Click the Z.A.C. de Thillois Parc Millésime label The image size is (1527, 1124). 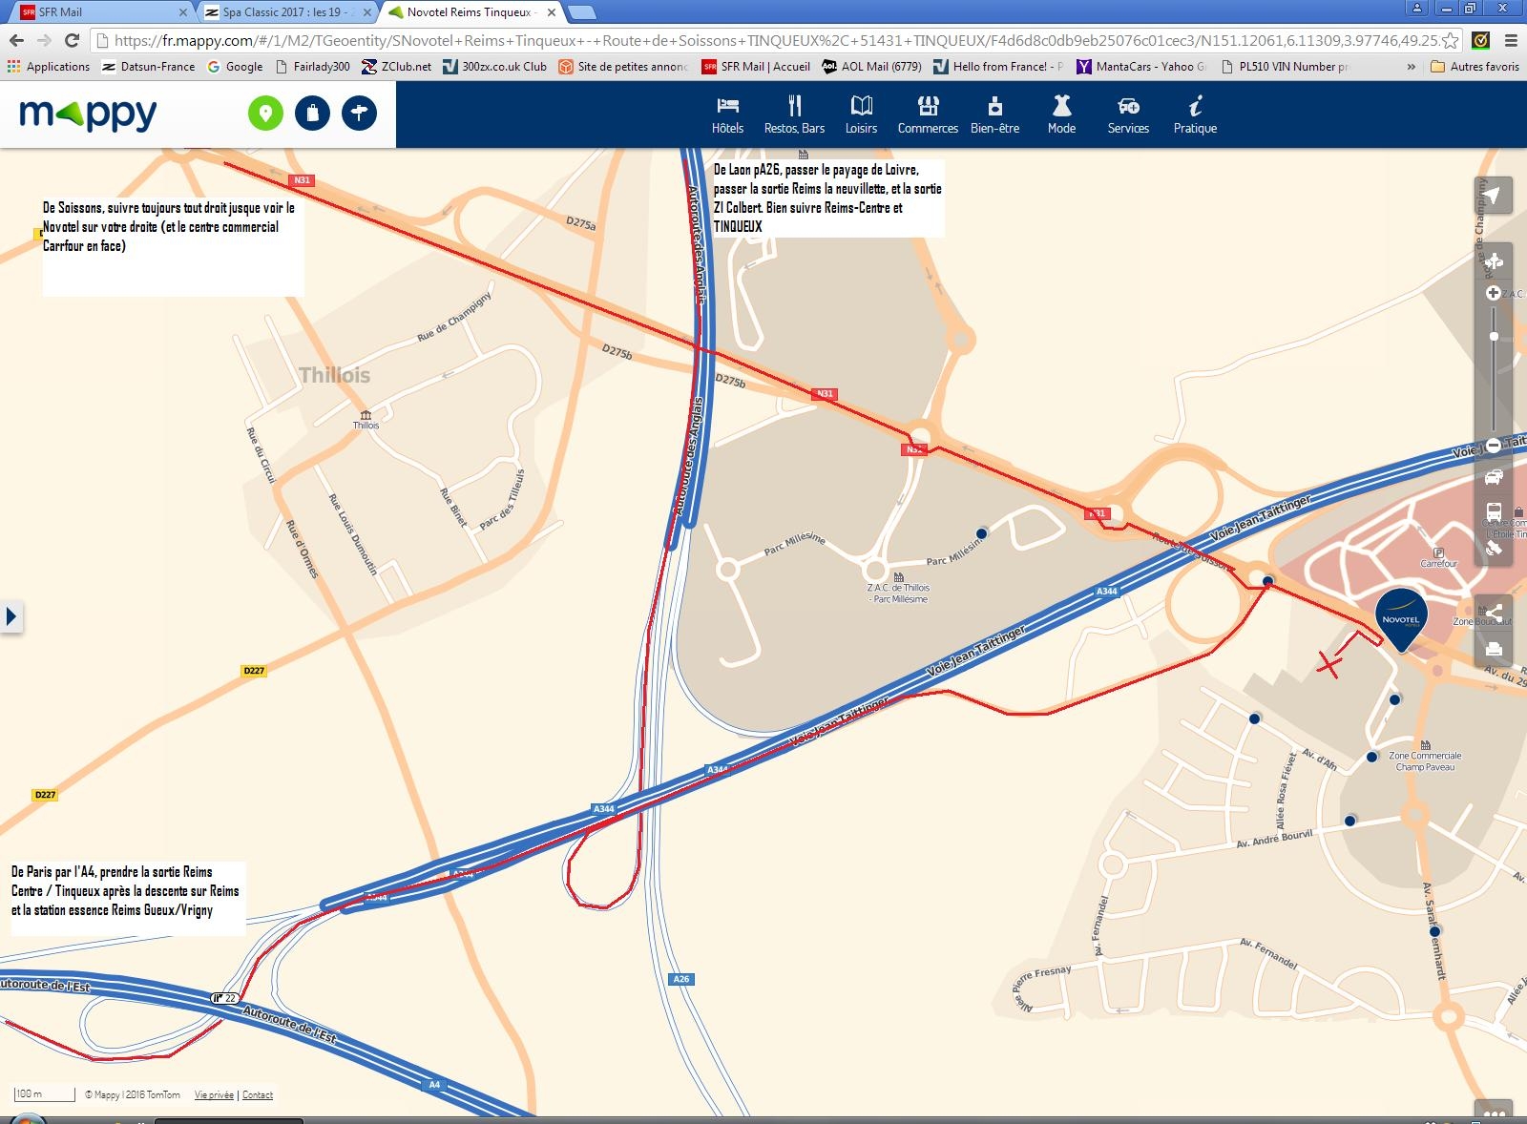click(898, 588)
